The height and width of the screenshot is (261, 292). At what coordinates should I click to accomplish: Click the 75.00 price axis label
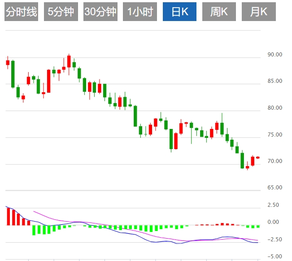(x=275, y=135)
